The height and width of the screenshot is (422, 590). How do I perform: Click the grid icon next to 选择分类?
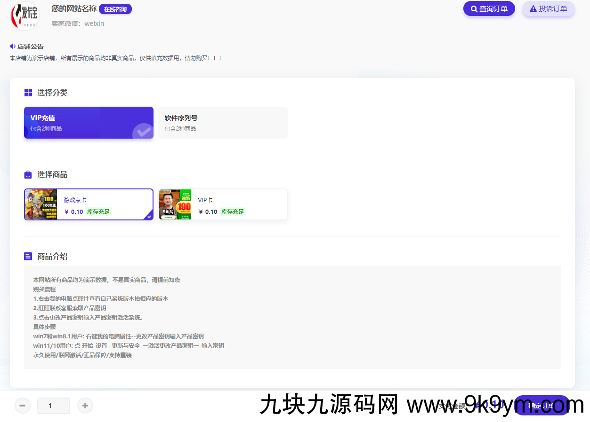coord(28,93)
